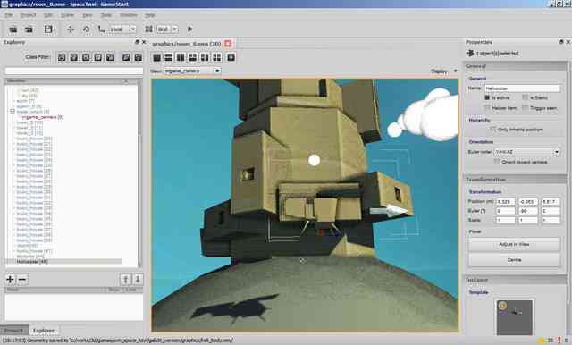Image resolution: width=572 pixels, height=345 pixels.
Task: Enable Only inherits position checkbox
Action: pos(492,130)
